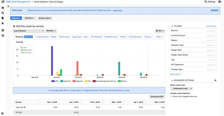Image resolution: width=224 pixels, height=116 pixels.
Task: Toggle the sidebar collapse panel icon
Action: (8, 6)
